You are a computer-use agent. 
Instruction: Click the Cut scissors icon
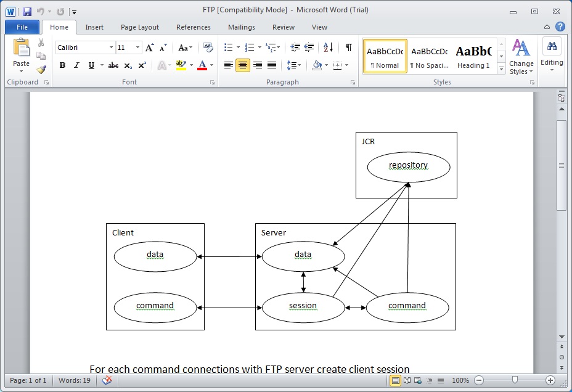point(41,43)
